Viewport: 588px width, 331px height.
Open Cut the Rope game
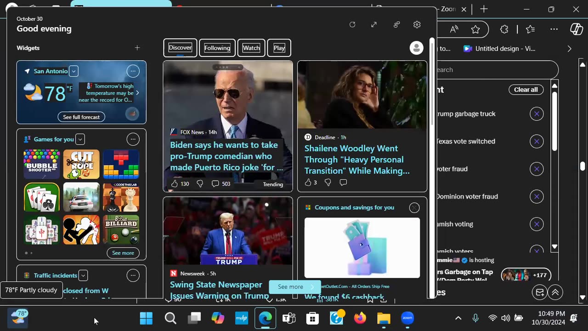[x=81, y=164]
